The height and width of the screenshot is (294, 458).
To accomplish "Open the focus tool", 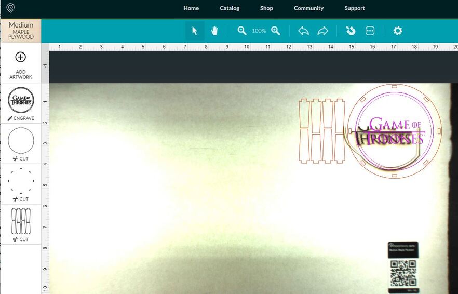I will (x=351, y=31).
